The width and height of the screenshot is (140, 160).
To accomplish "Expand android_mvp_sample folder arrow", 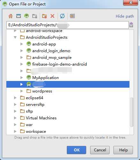I will click(22, 58).
